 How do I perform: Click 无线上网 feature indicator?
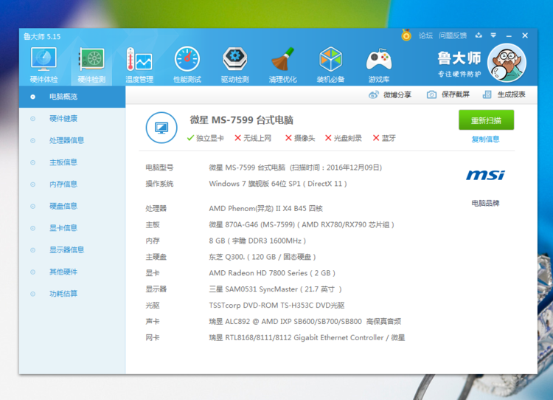click(x=253, y=138)
